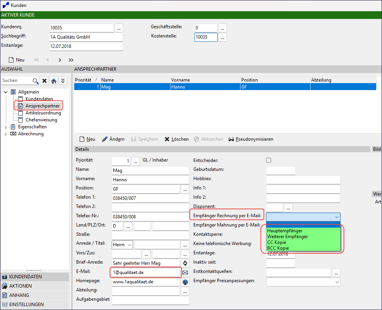Expand the Abrechnung tree node
The image size is (382, 310).
[5, 134]
